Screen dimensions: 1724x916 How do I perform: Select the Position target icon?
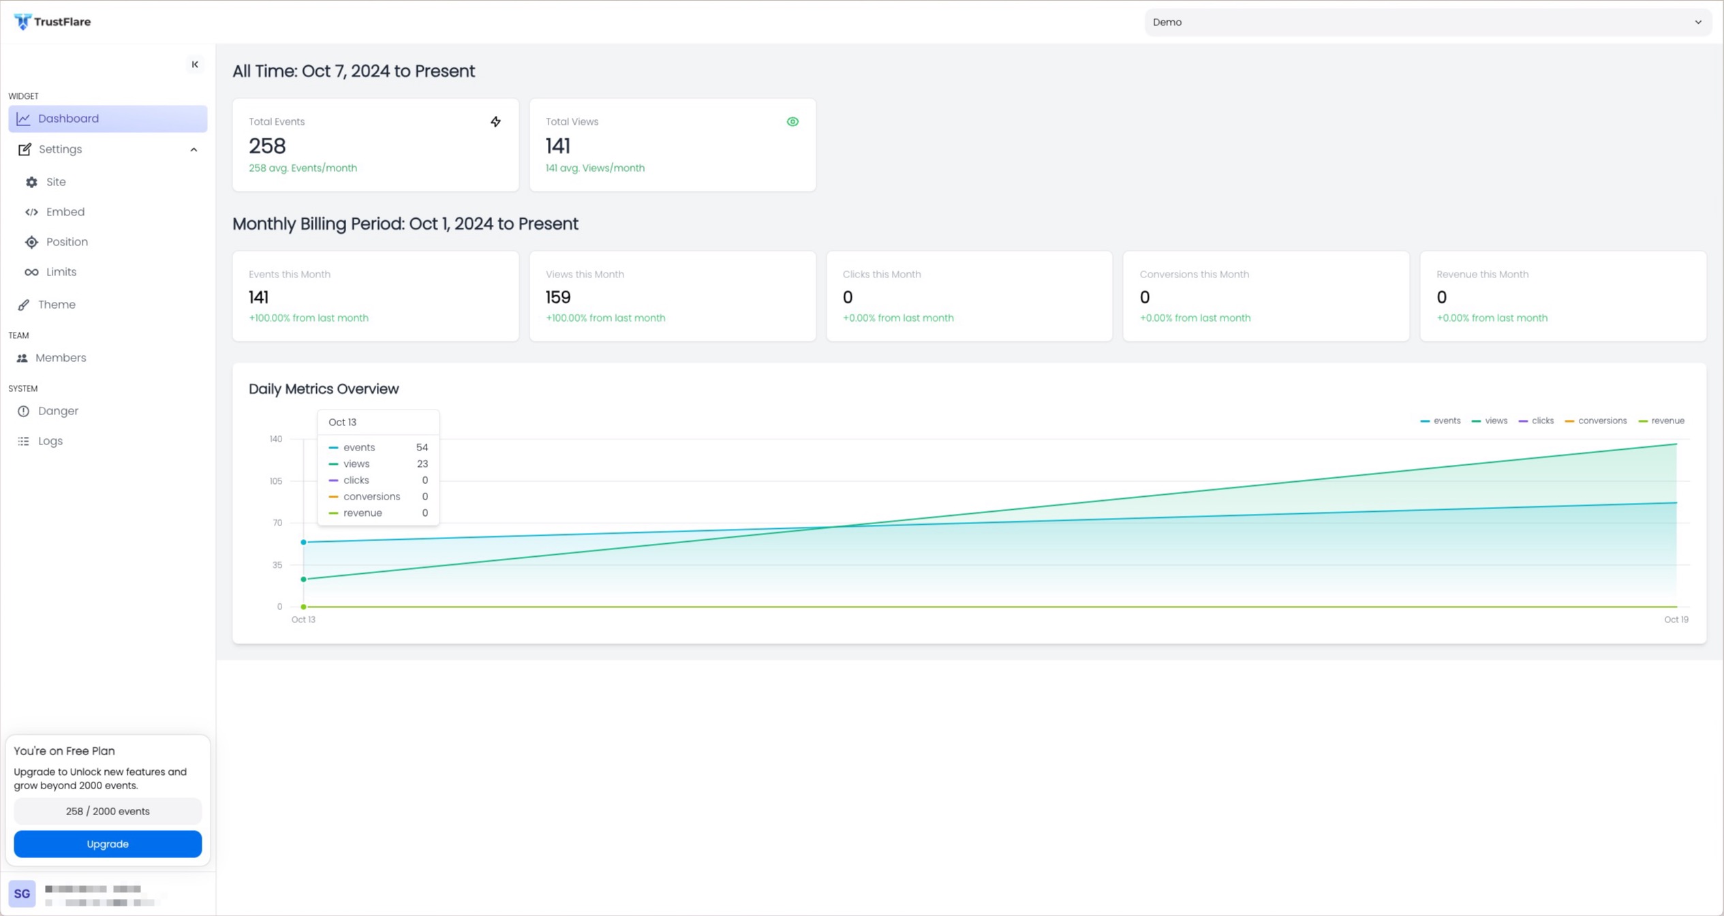click(32, 242)
